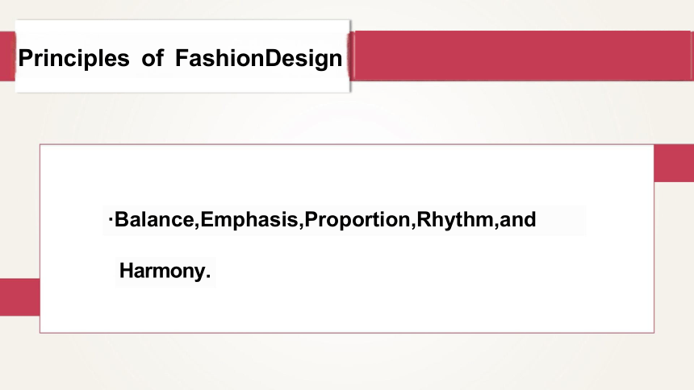
Task: Click empty white space below Harmony in the content box
Action: click(x=346, y=309)
